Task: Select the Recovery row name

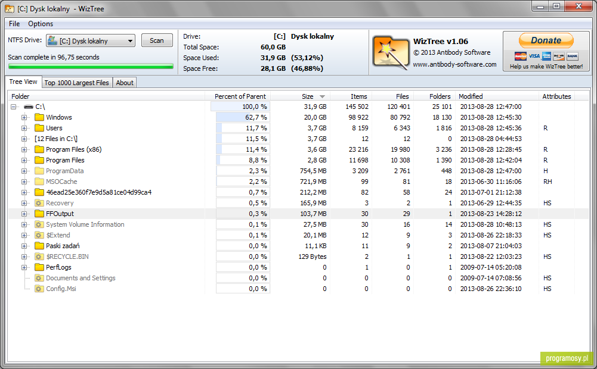Action: 60,203
